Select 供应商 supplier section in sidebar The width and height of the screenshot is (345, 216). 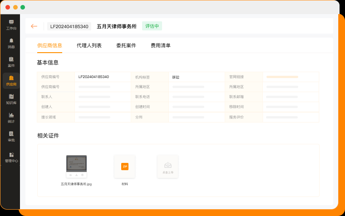pyautogui.click(x=11, y=80)
